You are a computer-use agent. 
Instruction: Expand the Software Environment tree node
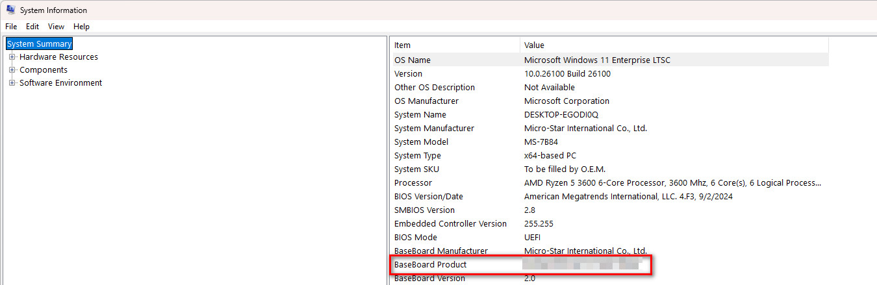[x=12, y=83]
